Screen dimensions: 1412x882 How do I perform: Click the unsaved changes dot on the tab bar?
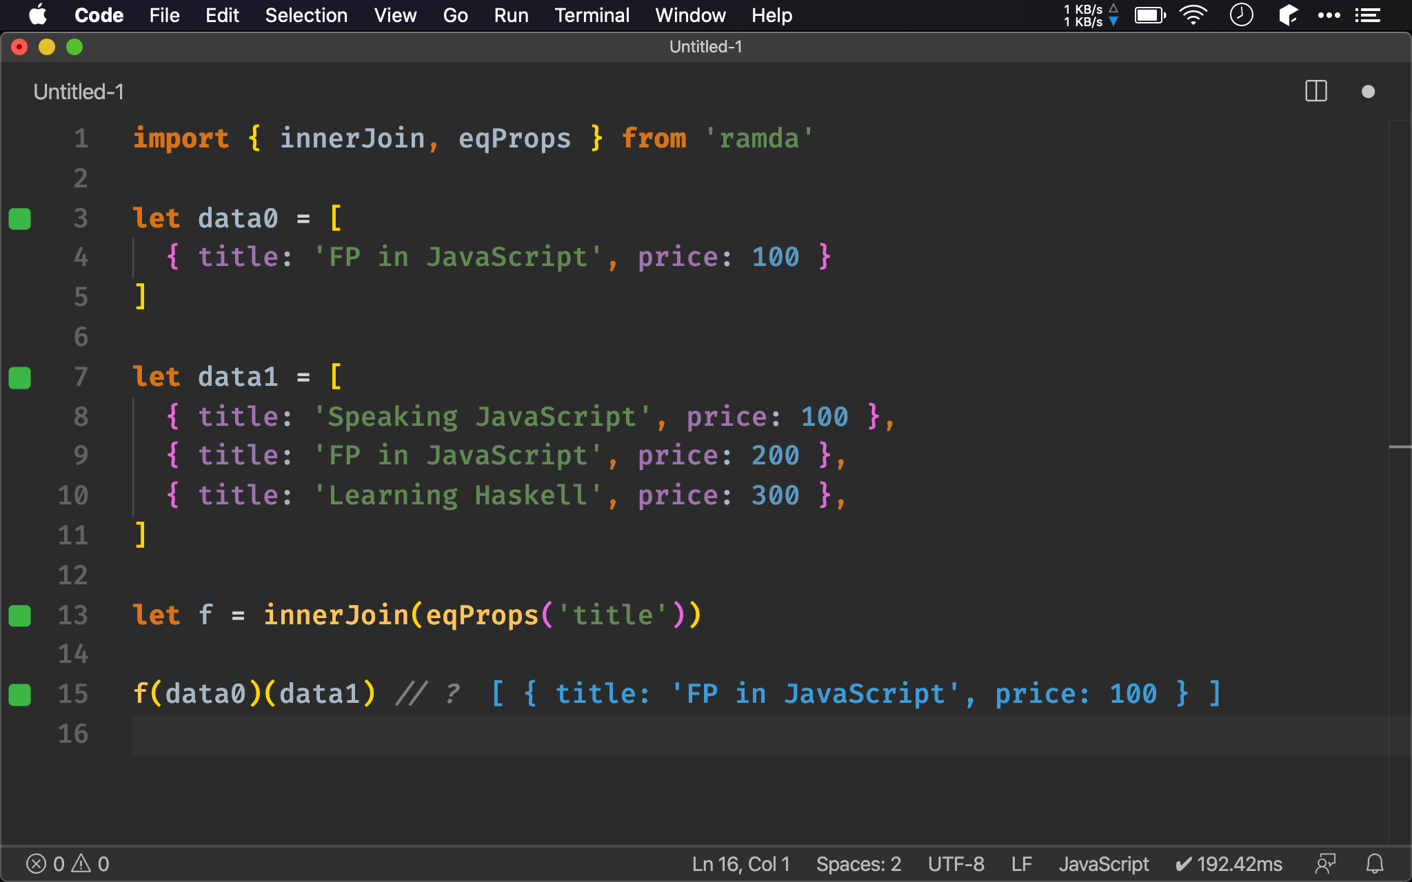(1369, 92)
